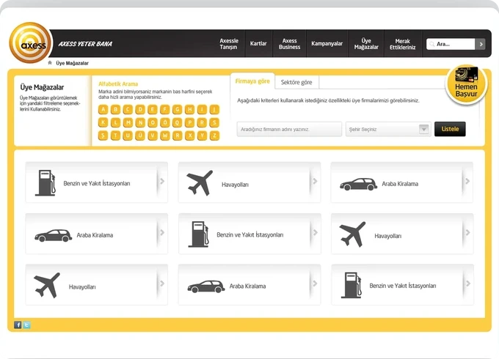Open the Merak Ettikleriniz menu
Screen dimensions: 499x359
(x=403, y=44)
